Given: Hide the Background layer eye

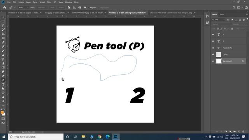Looking at the screenshot, I should tap(213, 61).
